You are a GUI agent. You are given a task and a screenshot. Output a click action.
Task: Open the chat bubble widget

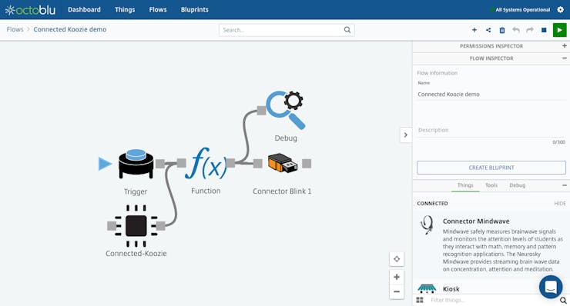coord(551,287)
